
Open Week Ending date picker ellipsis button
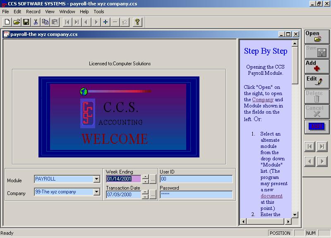(153, 179)
